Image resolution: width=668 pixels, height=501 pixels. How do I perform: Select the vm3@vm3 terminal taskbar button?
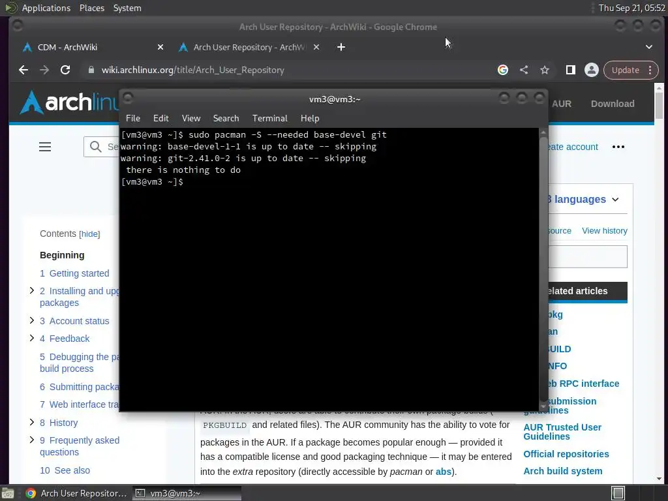[x=187, y=493]
